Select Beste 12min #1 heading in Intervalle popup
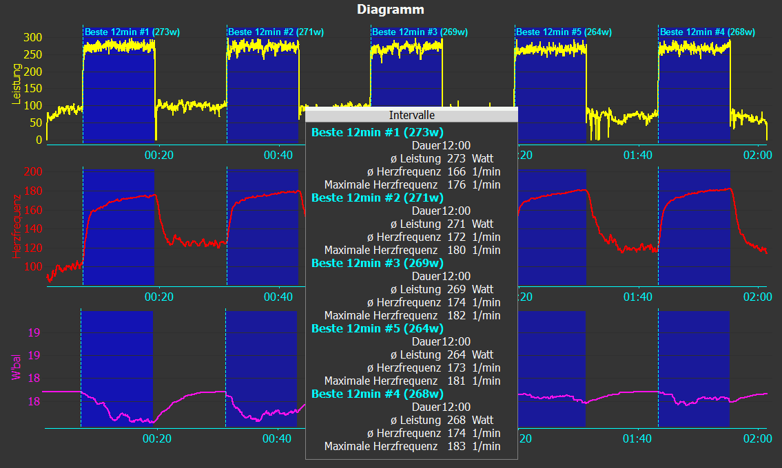Image resolution: width=782 pixels, height=468 pixels. [x=377, y=132]
